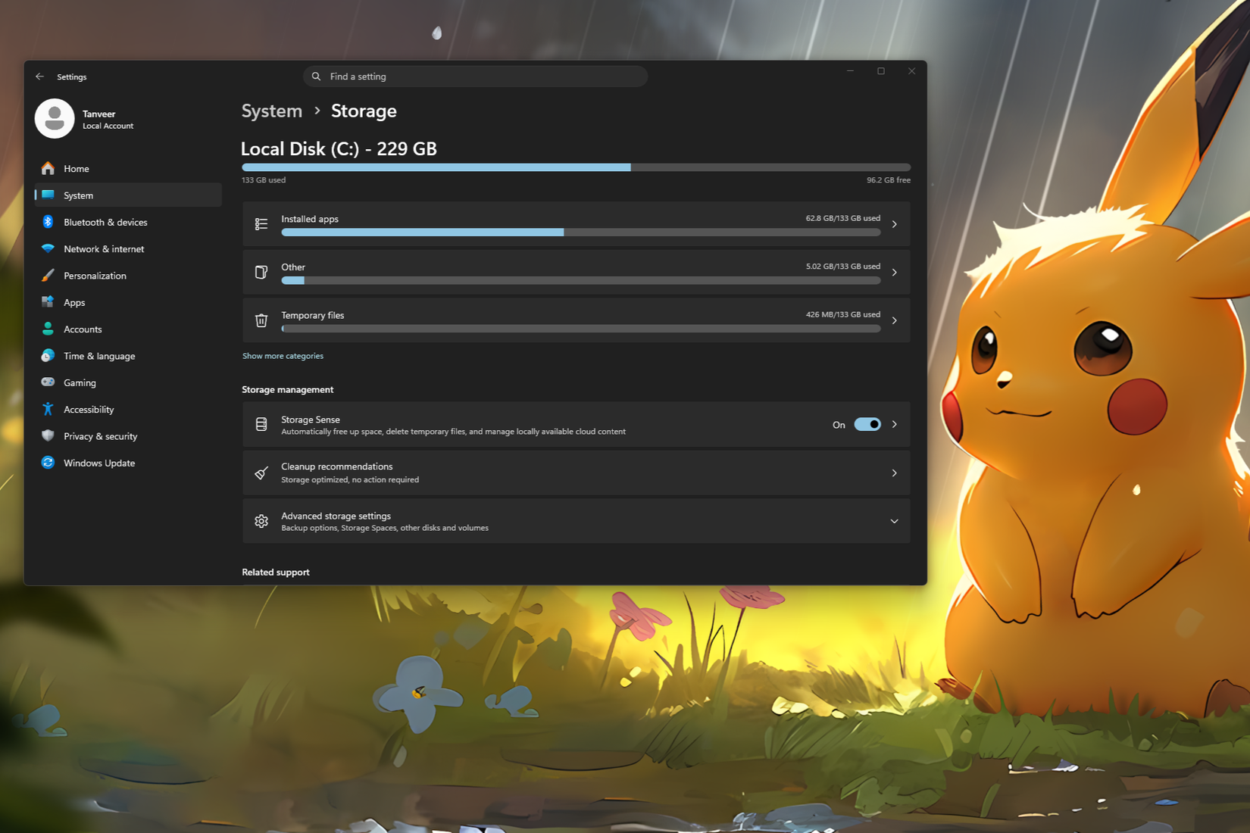Click the Privacy & security shield icon
The width and height of the screenshot is (1250, 833).
point(48,436)
